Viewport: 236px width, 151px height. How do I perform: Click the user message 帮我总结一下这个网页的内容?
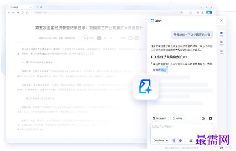[192, 35]
